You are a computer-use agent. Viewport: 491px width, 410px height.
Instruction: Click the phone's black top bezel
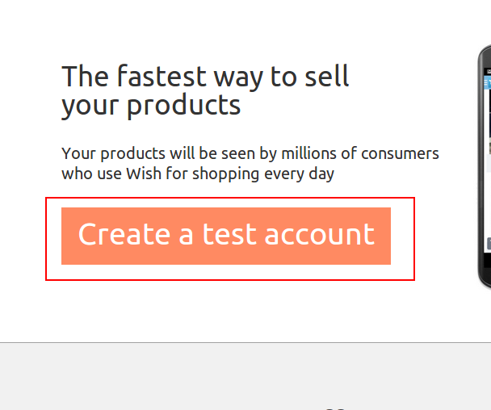coord(486,56)
